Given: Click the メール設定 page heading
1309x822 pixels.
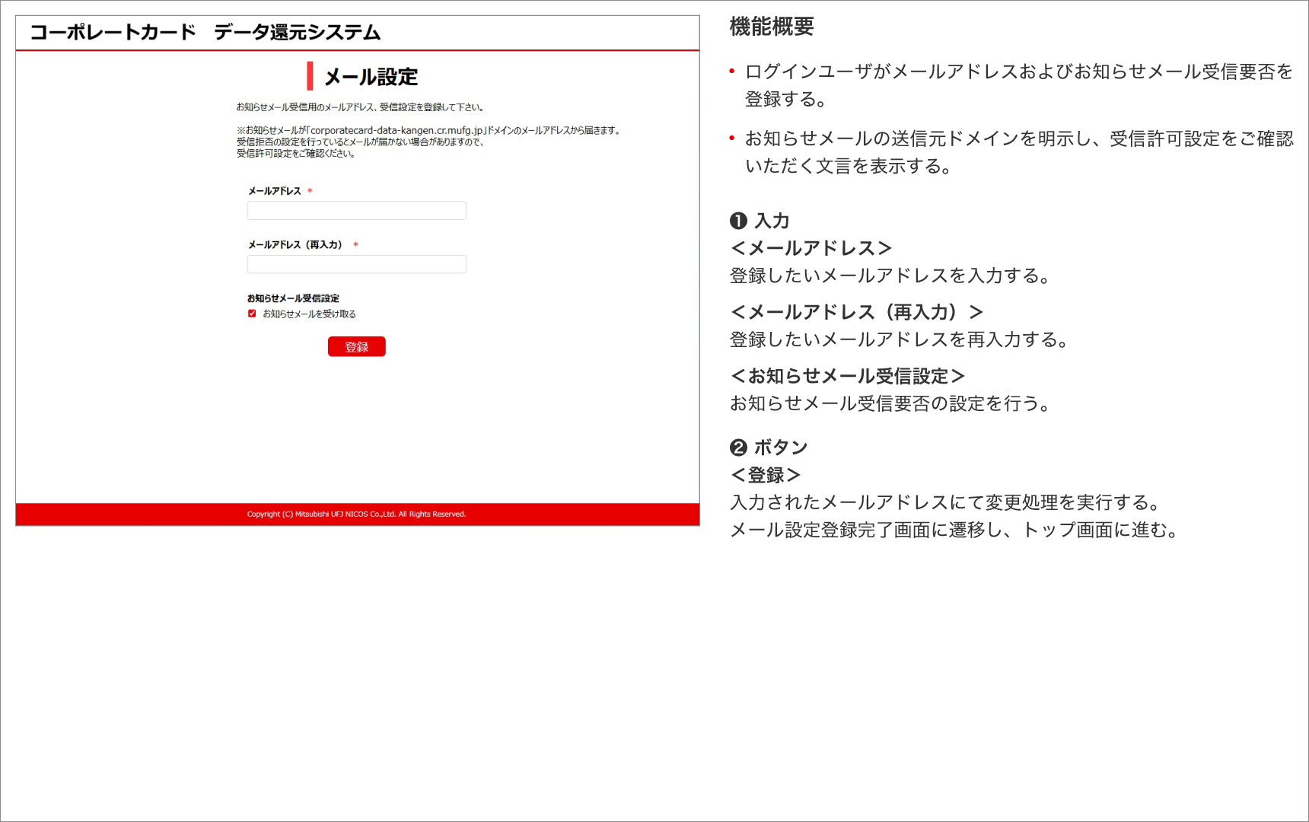Looking at the screenshot, I should 371,77.
